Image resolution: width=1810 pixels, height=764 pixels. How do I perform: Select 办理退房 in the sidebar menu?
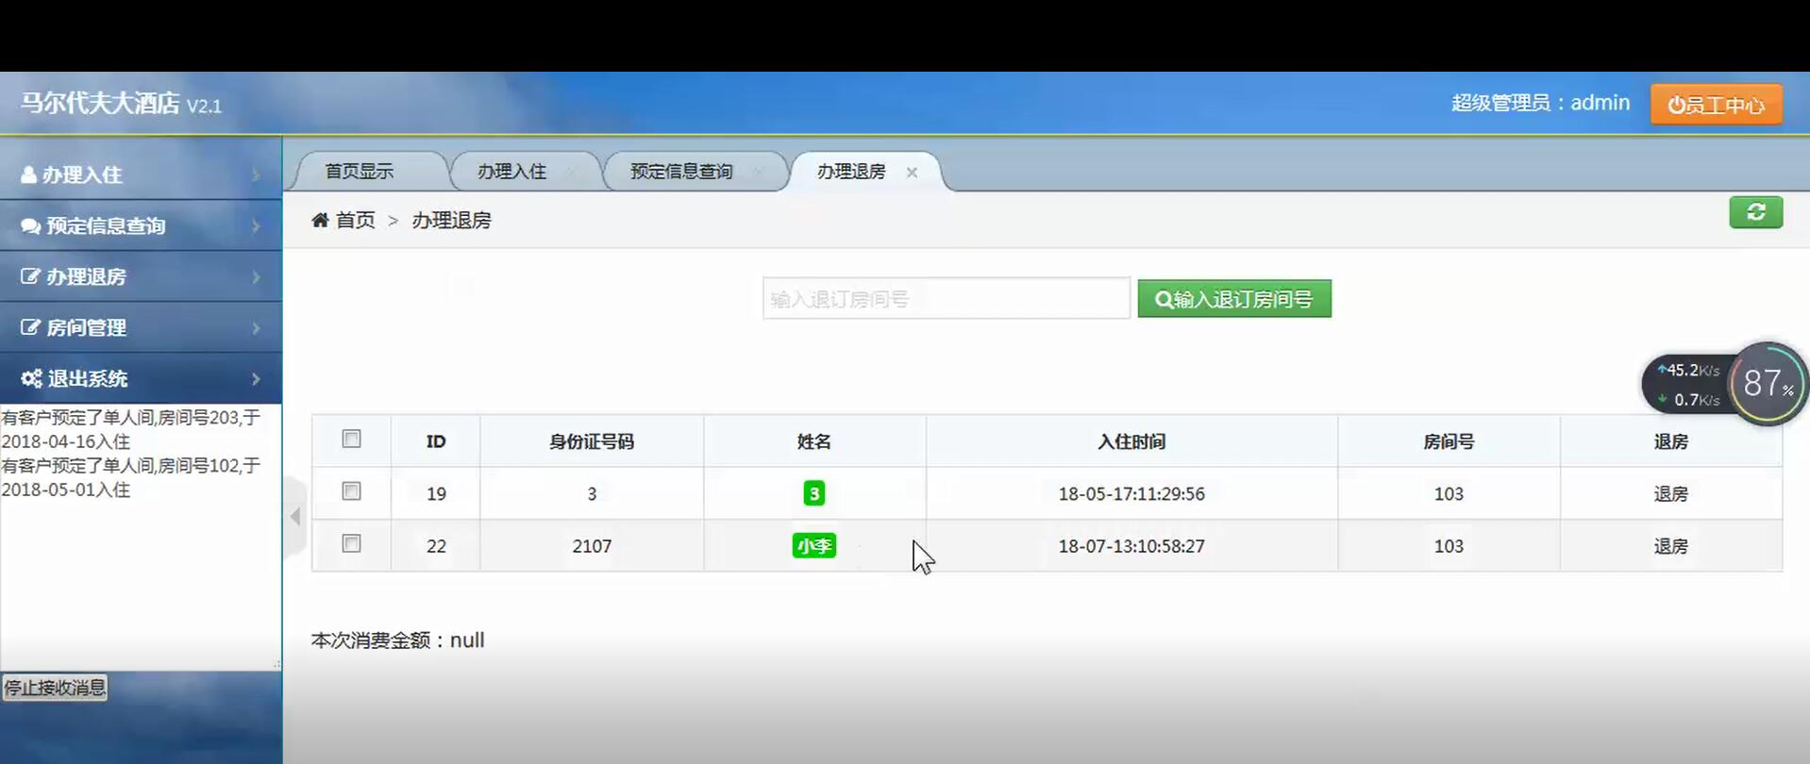coord(141,276)
